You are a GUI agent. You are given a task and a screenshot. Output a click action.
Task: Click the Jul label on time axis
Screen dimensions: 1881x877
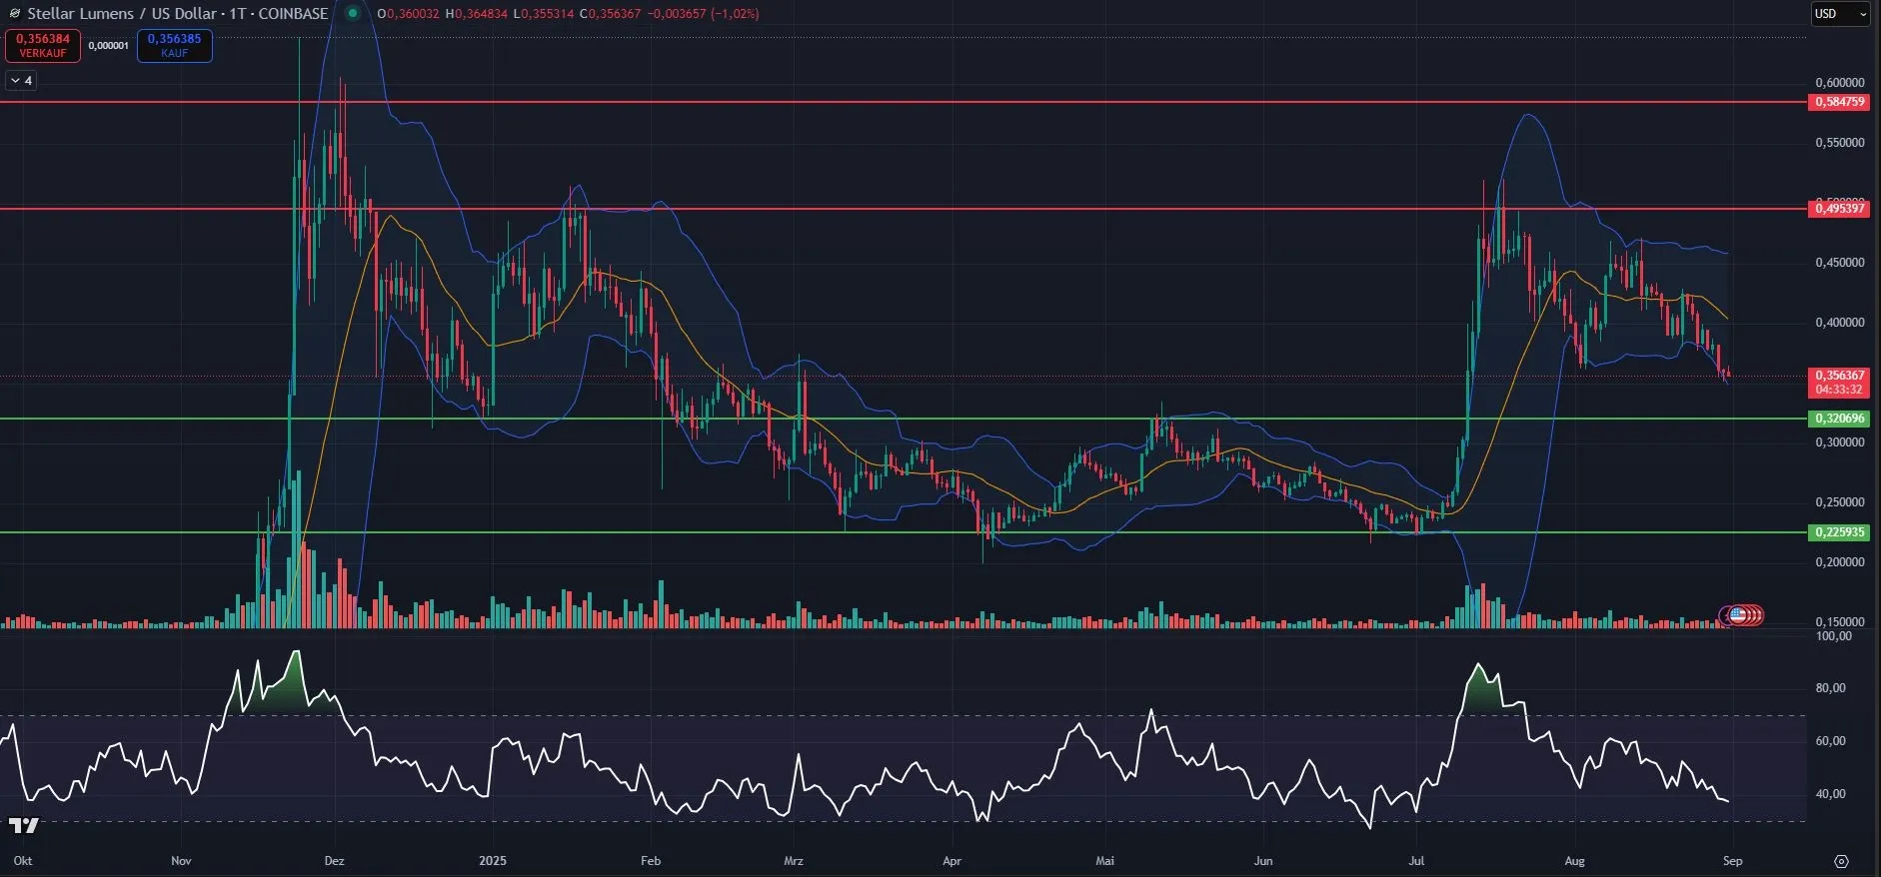1416,861
